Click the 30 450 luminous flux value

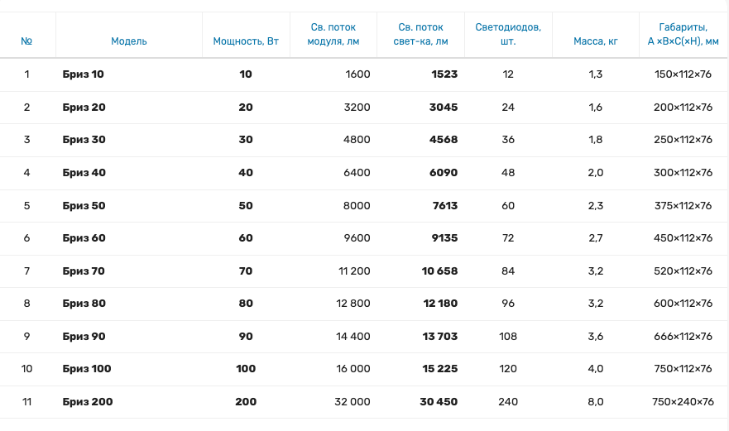coord(439,402)
